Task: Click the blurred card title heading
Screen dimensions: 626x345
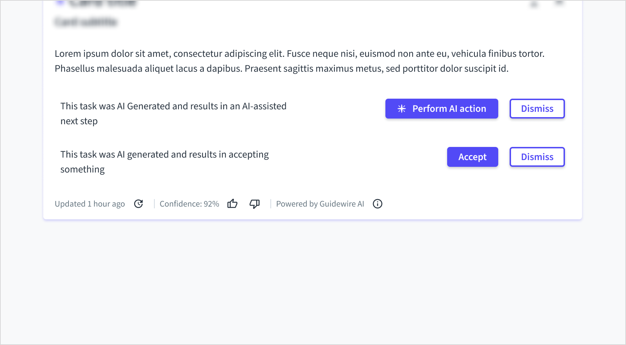Action: [x=103, y=4]
